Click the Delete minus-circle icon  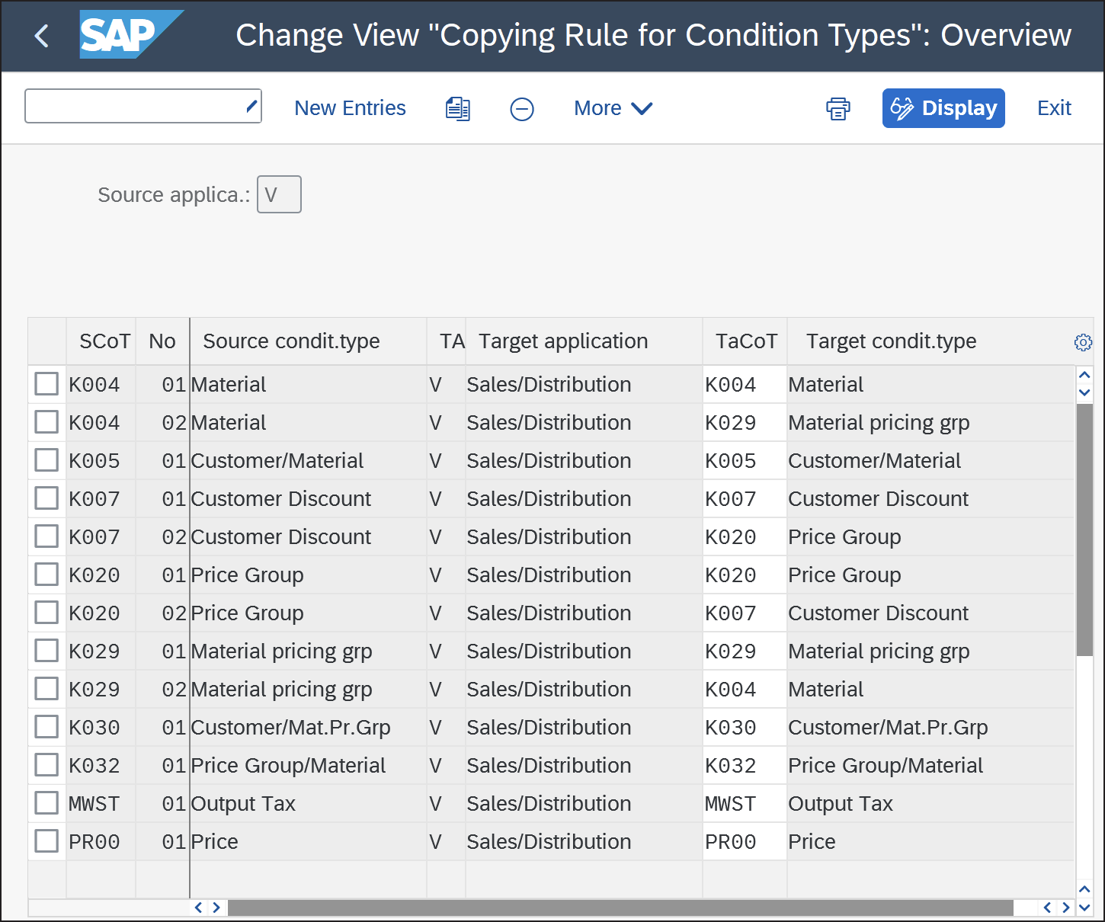click(522, 109)
